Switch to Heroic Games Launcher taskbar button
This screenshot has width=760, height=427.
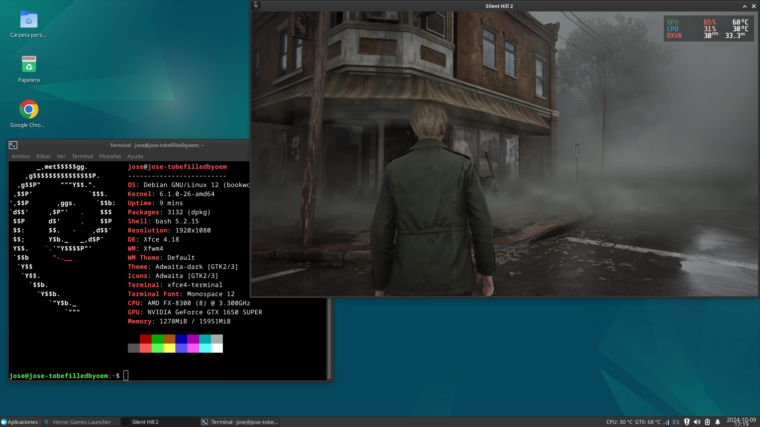[x=81, y=422]
